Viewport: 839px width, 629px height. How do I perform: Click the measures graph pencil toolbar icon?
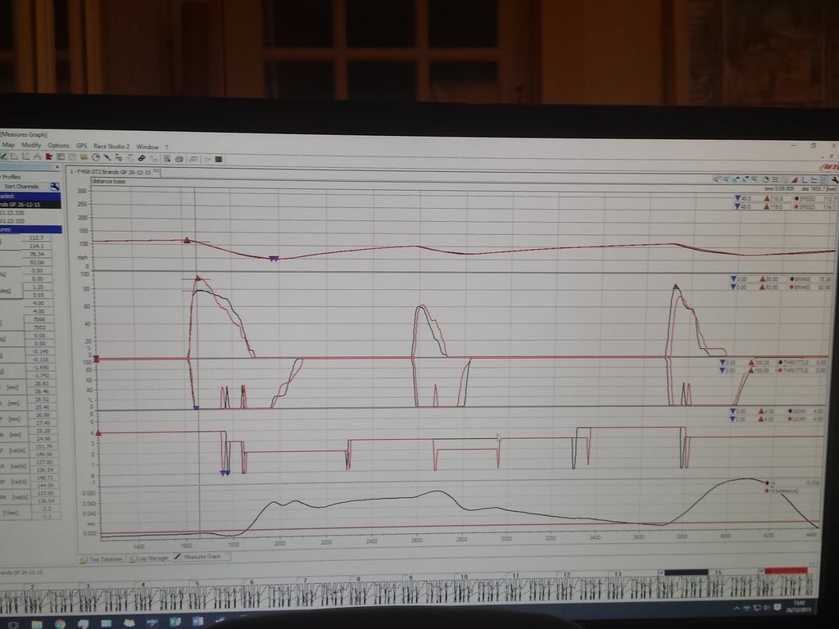coord(3,156)
